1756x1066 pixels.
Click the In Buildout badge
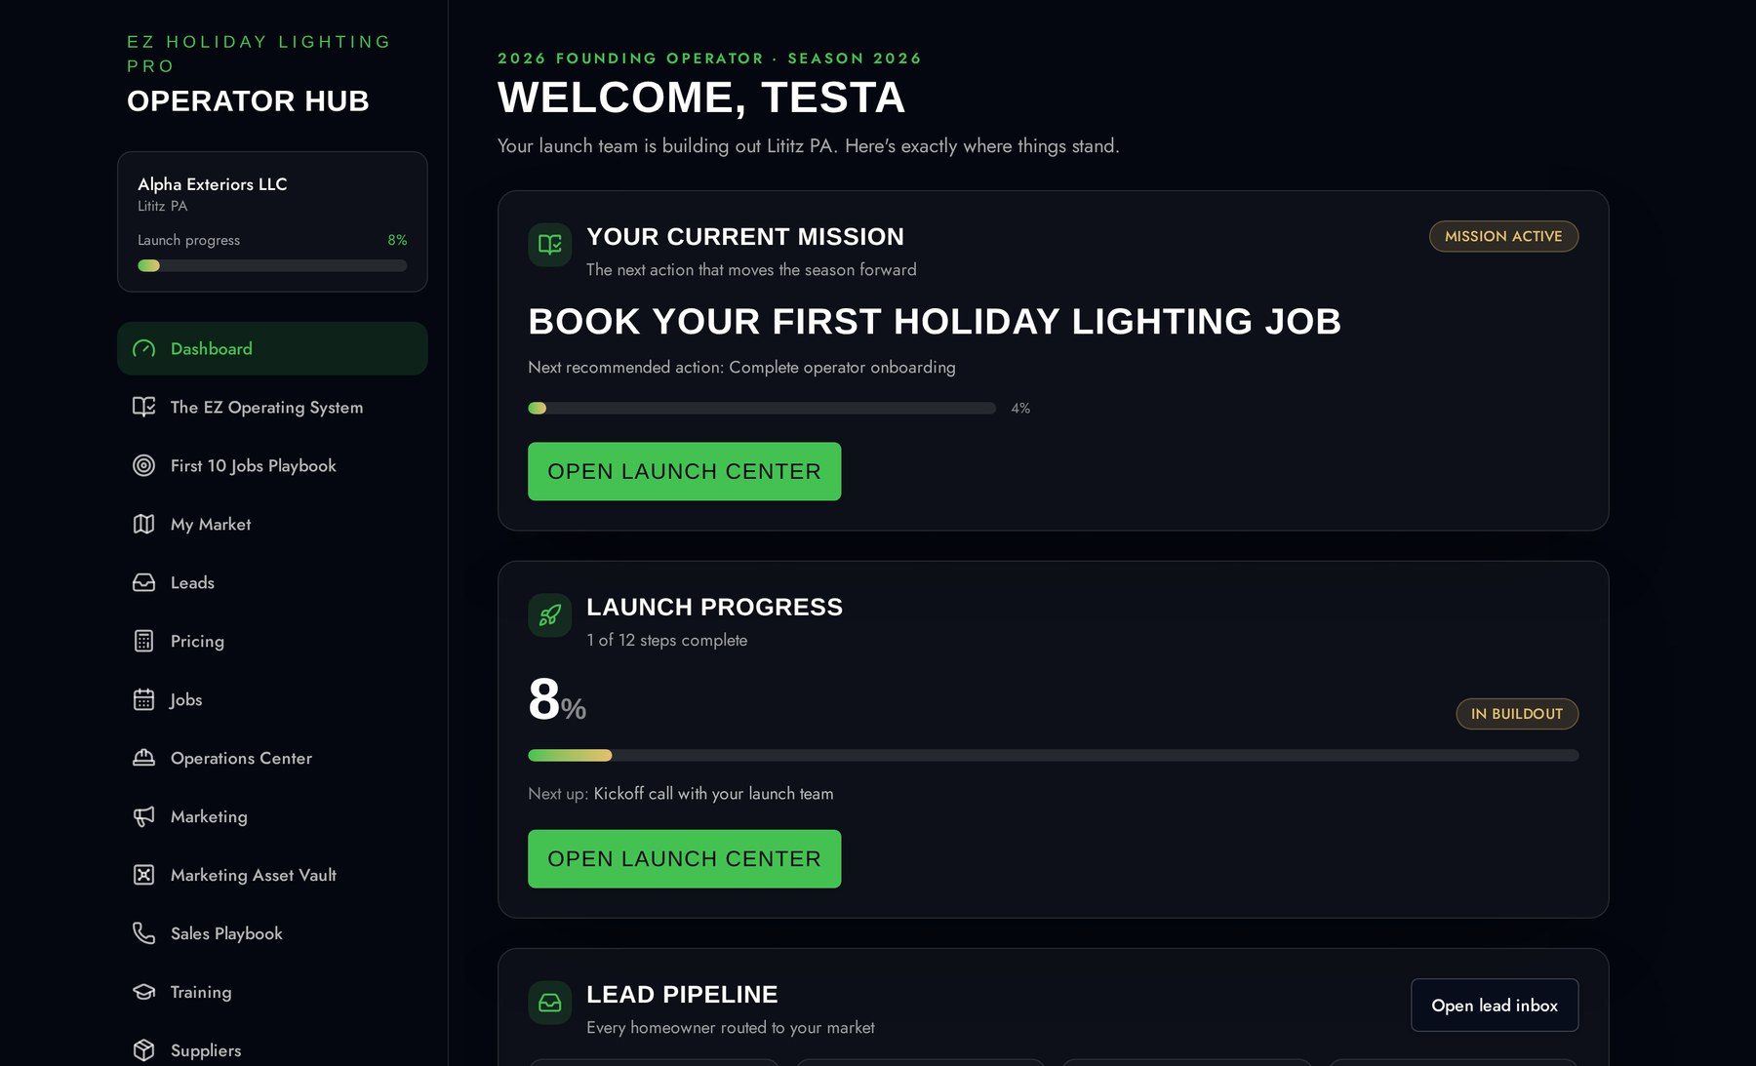coord(1517,713)
